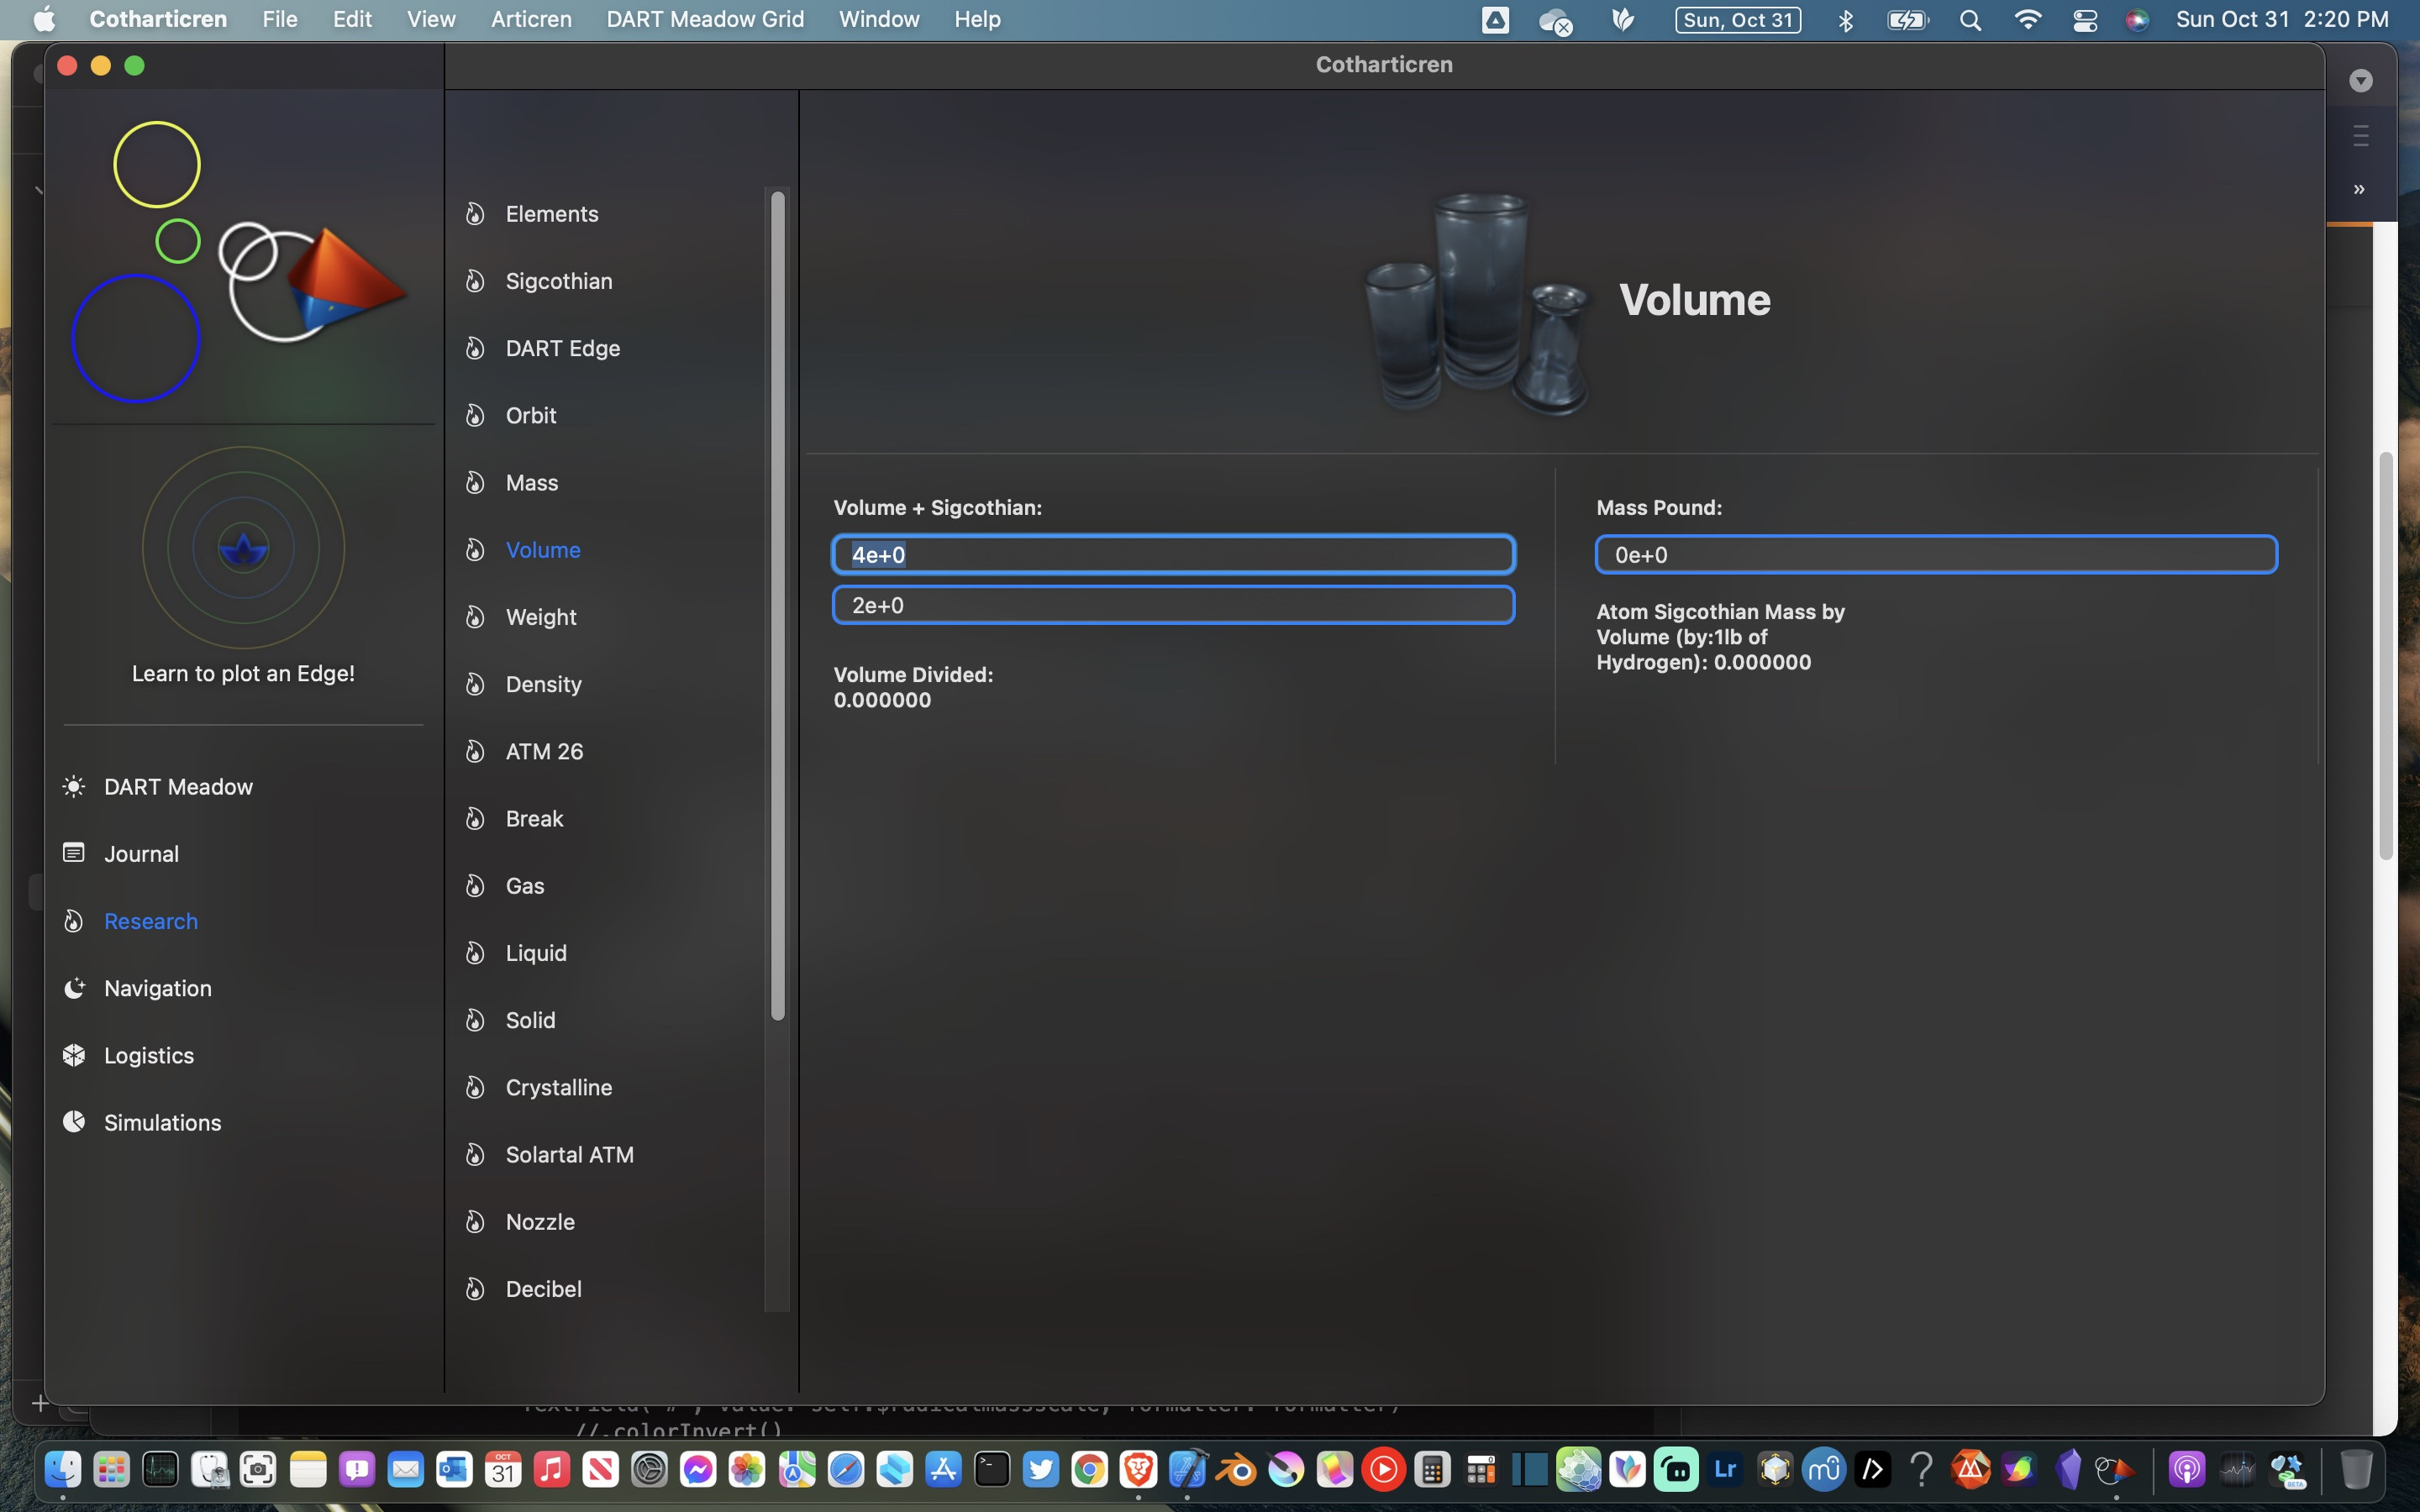2420x1512 pixels.
Task: Click the Learn to plot an Edge button
Action: tap(242, 670)
